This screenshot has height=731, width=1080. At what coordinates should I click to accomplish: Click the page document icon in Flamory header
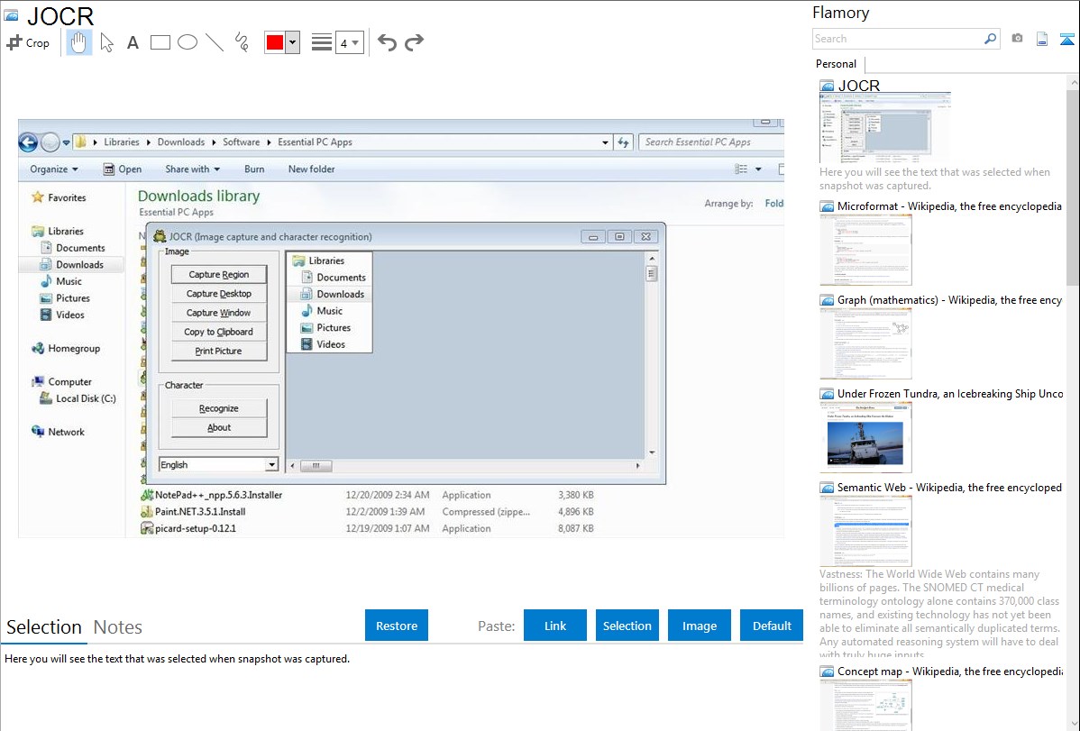tap(1042, 39)
